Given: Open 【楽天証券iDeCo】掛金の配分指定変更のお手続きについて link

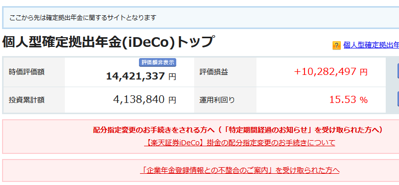Looking at the screenshot, I should 240,143.
